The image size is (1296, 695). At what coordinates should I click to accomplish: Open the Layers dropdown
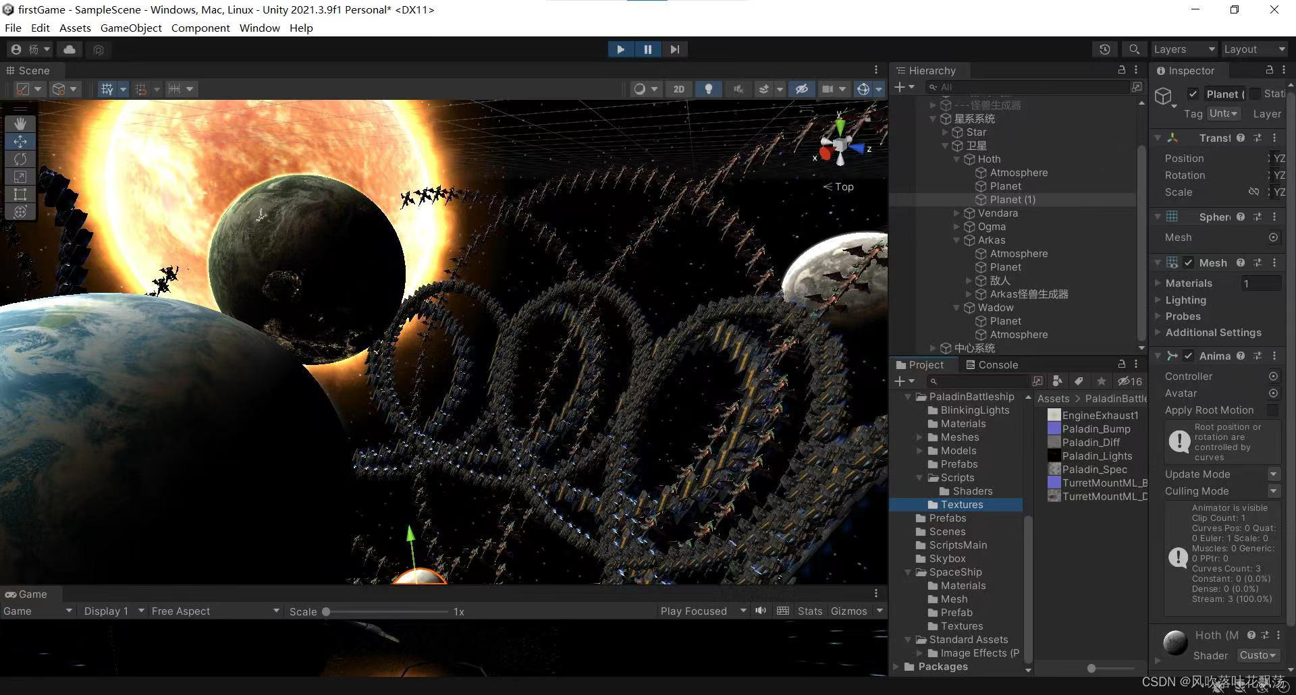(1183, 49)
